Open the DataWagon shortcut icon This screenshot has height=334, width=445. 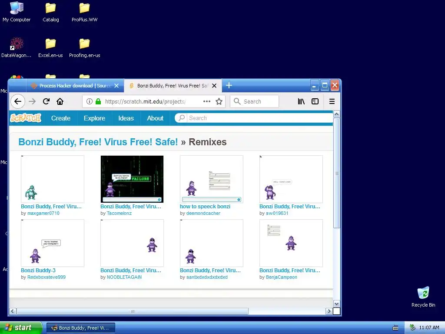pos(17,47)
